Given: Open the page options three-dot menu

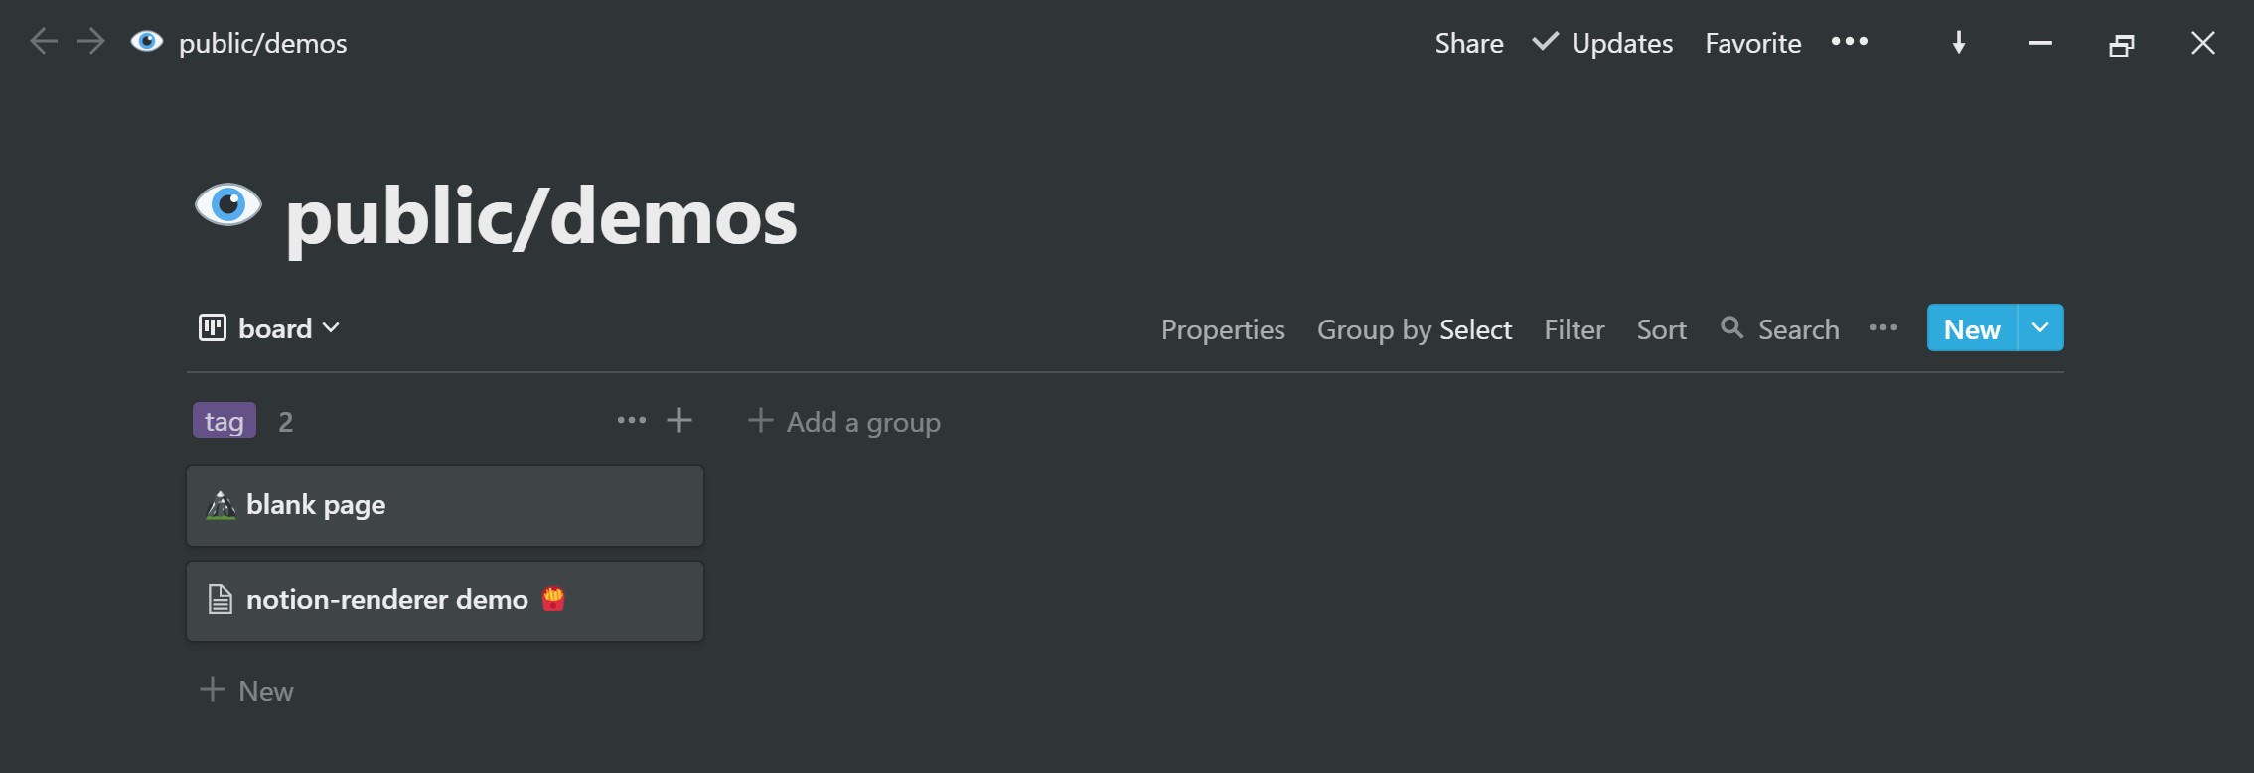Looking at the screenshot, I should (1850, 42).
